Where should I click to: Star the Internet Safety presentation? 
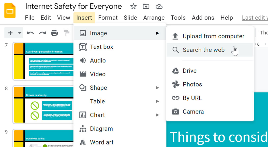133,7
